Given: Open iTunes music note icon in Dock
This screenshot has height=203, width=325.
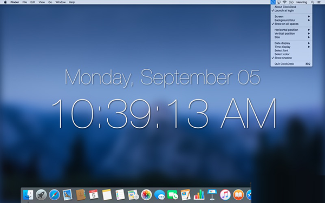Looking at the screenshot, I should coord(225,195).
